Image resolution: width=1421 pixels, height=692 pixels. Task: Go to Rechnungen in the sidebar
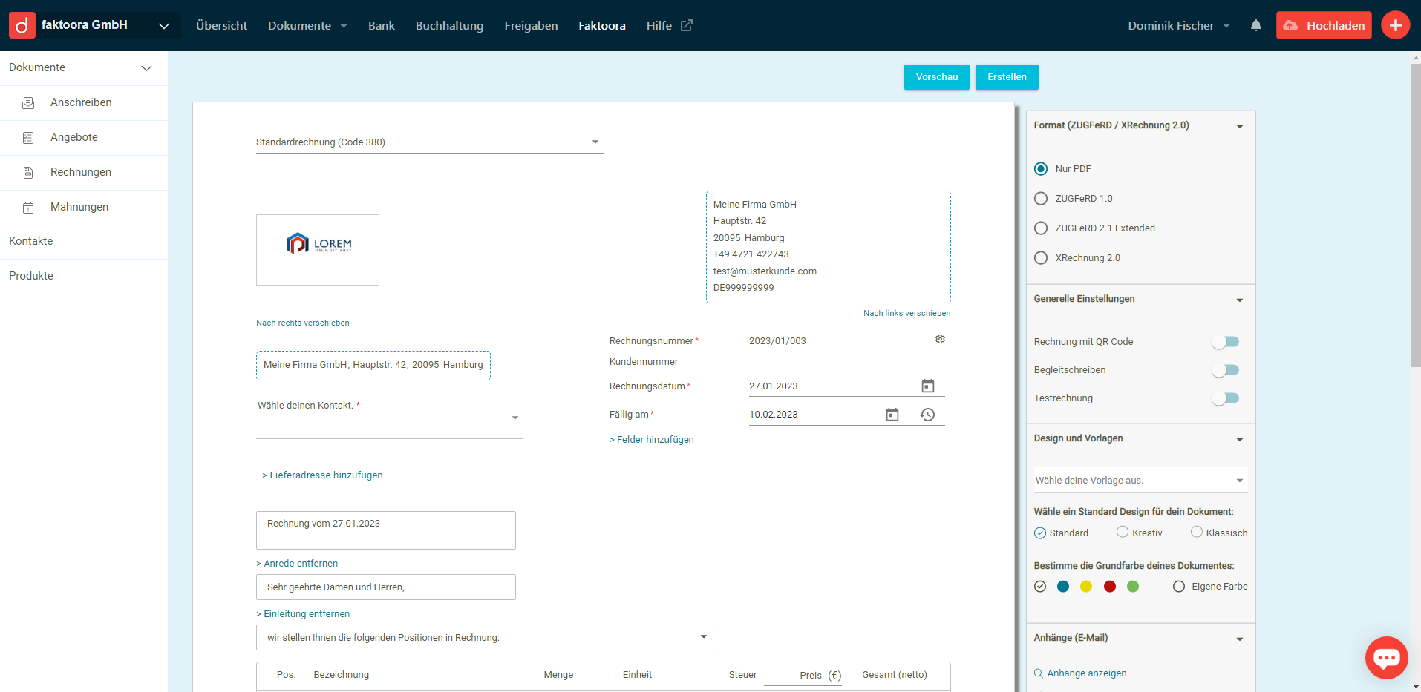[80, 172]
